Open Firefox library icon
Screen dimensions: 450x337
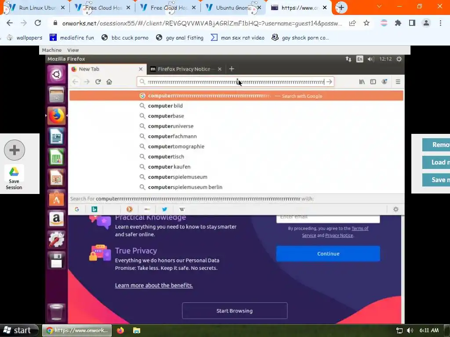tap(362, 82)
